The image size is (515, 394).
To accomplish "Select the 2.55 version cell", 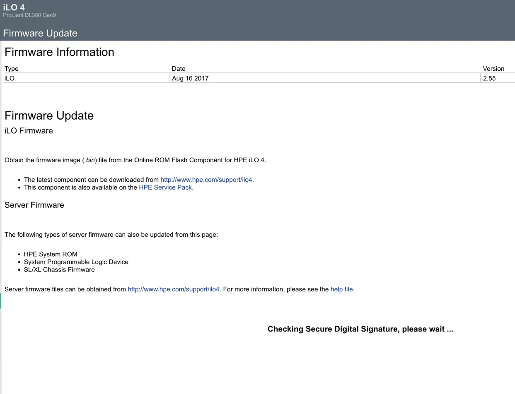I will [x=498, y=78].
